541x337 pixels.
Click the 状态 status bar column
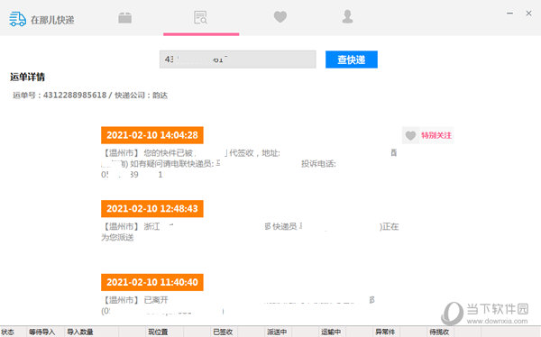click(7, 332)
